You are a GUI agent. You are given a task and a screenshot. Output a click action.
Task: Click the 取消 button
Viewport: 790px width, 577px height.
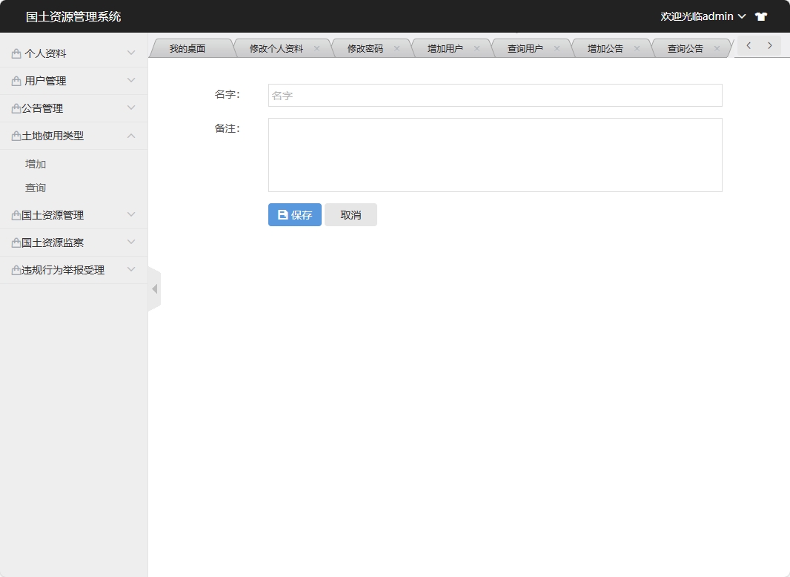[351, 214]
